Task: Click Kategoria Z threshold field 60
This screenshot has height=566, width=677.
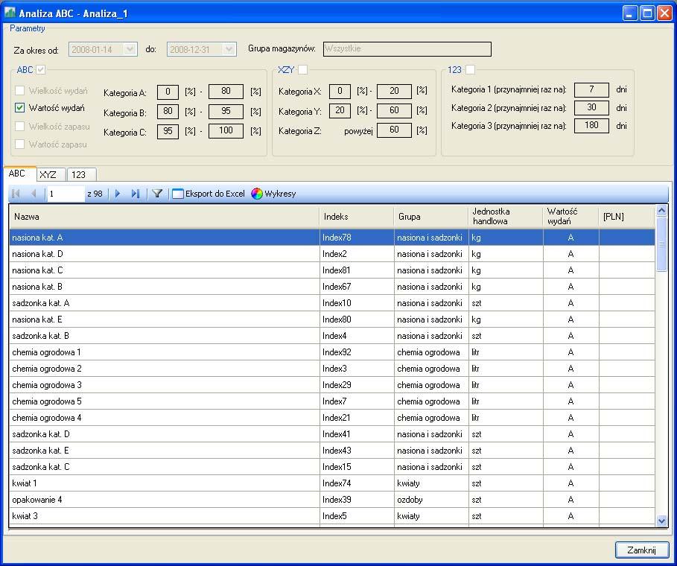Action: 394,130
